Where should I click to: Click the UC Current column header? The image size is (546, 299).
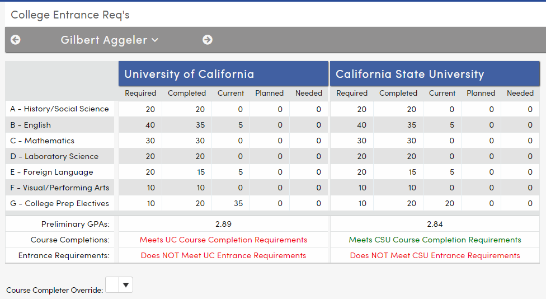231,94
